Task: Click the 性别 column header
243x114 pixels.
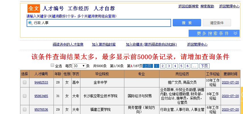Action: [x=67, y=74]
